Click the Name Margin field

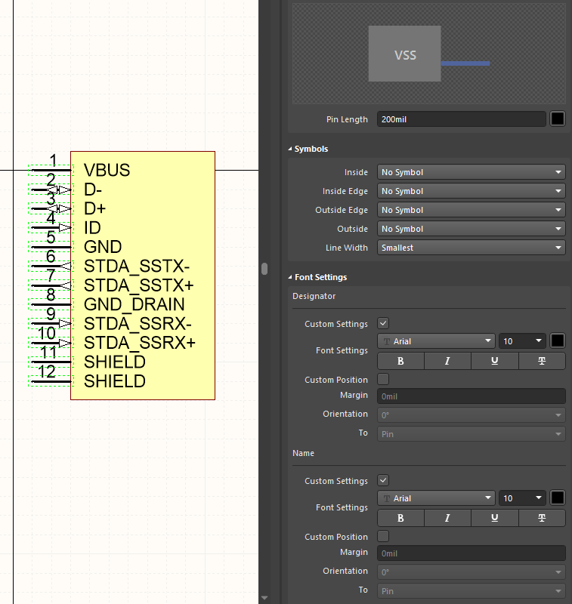[x=471, y=553]
